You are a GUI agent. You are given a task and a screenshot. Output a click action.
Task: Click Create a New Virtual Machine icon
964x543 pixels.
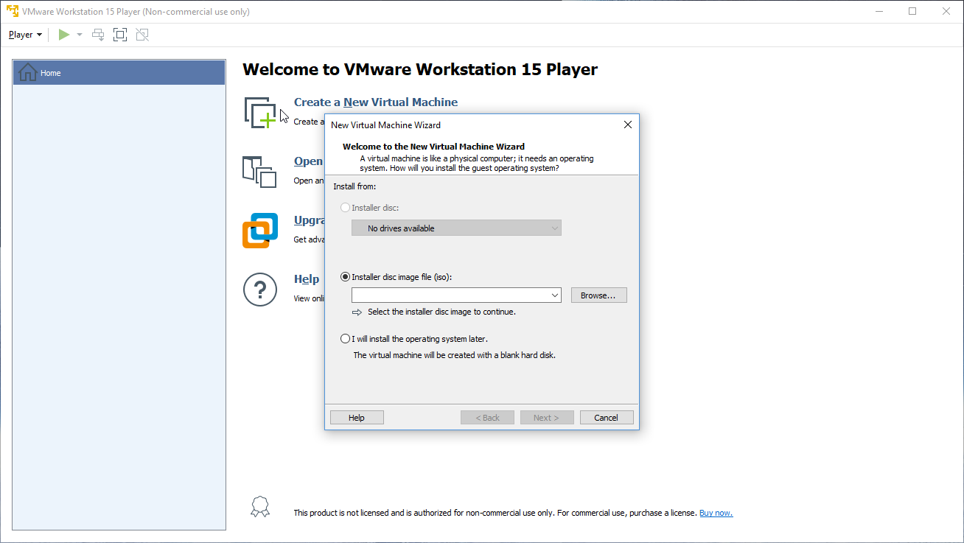[261, 112]
